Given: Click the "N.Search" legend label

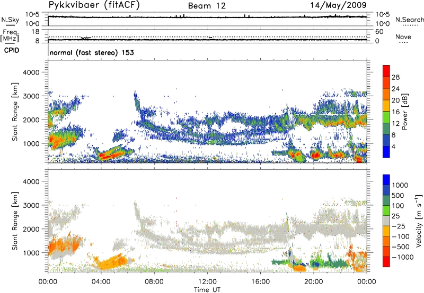Looking at the screenshot, I should coord(409,20).
